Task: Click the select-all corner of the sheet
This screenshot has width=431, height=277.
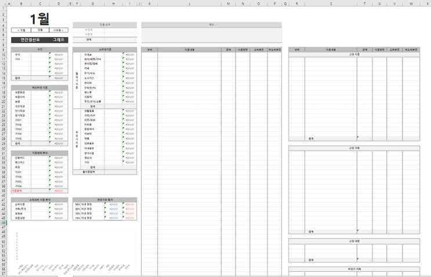Action: 3,3
